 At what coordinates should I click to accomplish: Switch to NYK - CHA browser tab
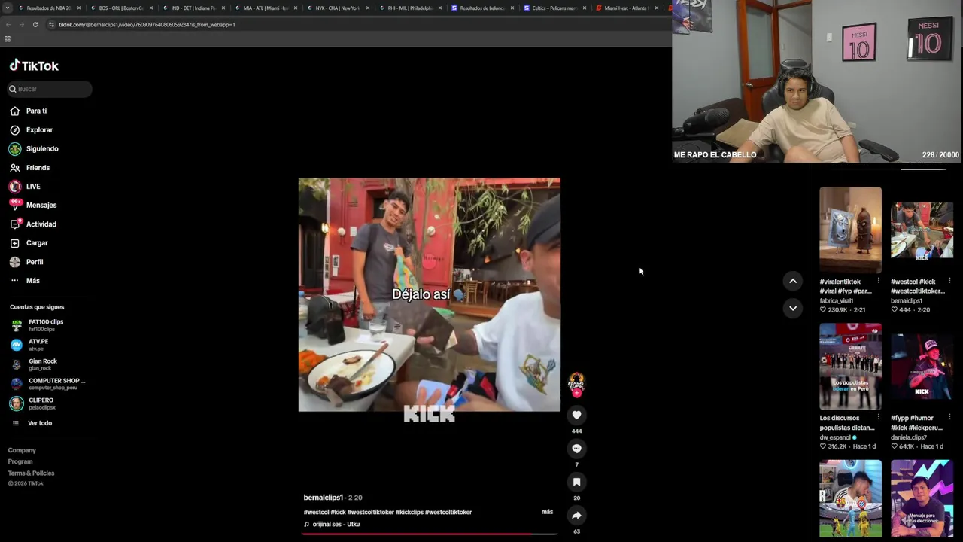(x=337, y=8)
